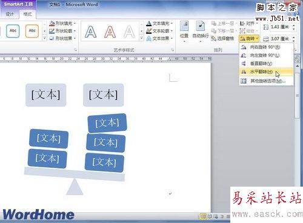303x223 pixels.
Task: Apply the teal outlined A WordArt style
Action: [x=90, y=32]
